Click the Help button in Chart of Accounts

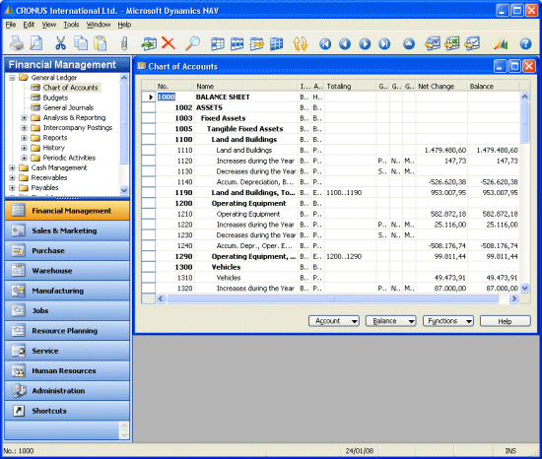(505, 321)
